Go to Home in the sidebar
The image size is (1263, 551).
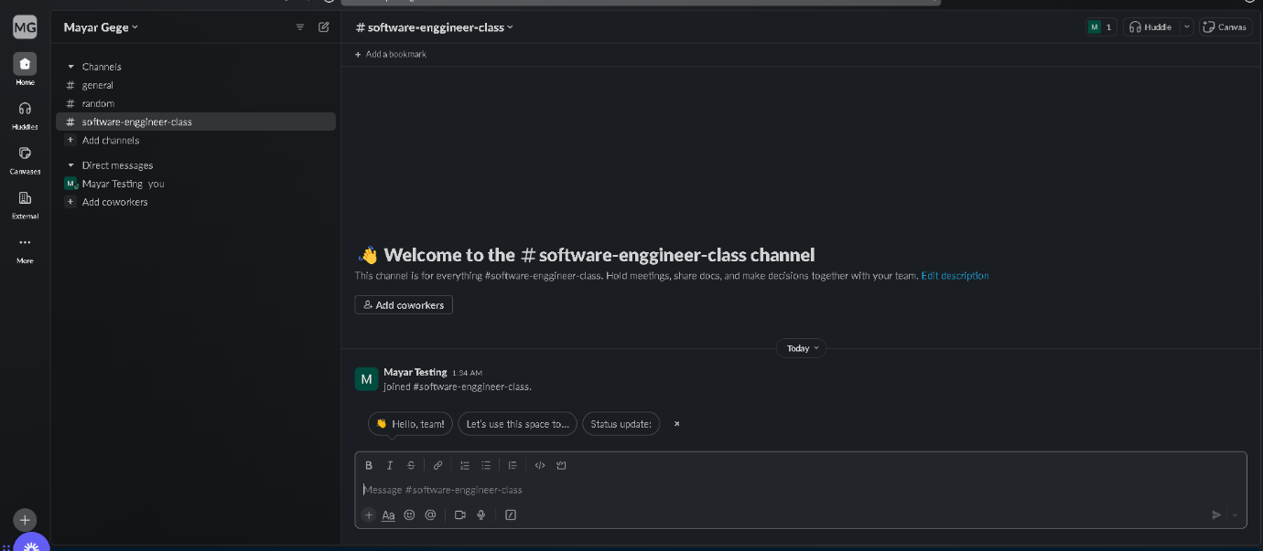[25, 69]
